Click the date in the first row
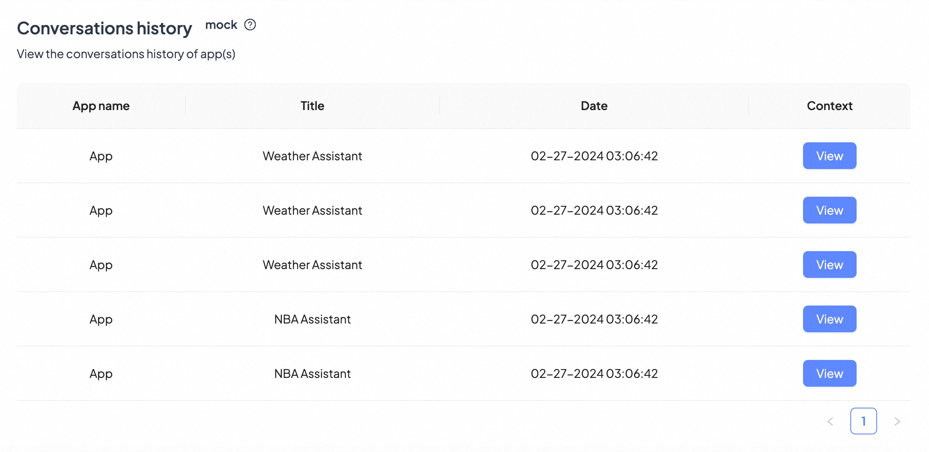 coord(594,156)
